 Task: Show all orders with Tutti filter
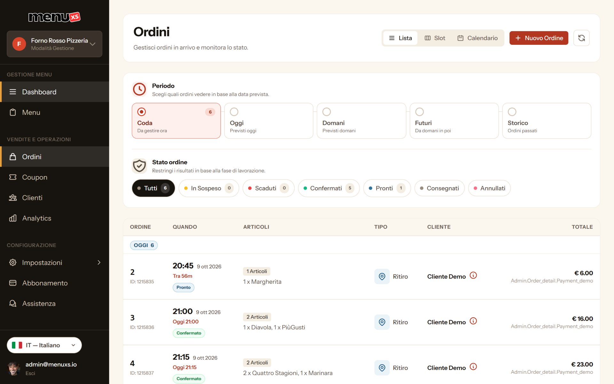pyautogui.click(x=153, y=188)
